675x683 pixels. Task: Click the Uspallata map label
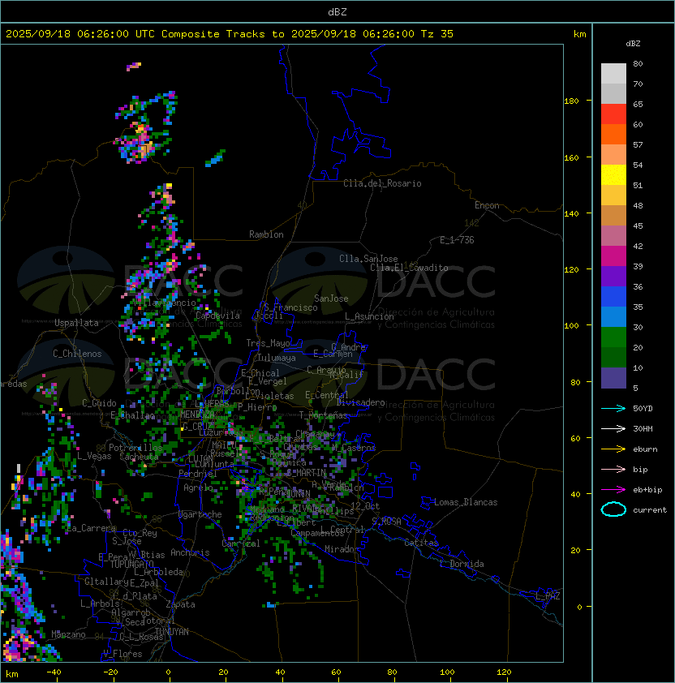pos(76,323)
